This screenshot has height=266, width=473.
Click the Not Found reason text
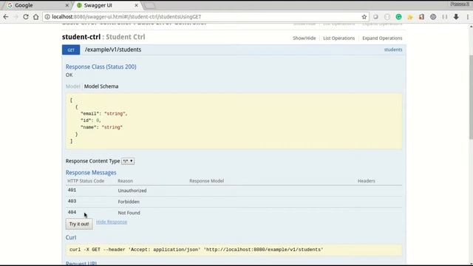(x=129, y=213)
